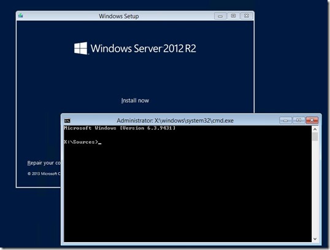Maximize the Administrator cmd.exe window
Image resolution: width=330 pixels, height=250 pixels.
click(299, 120)
